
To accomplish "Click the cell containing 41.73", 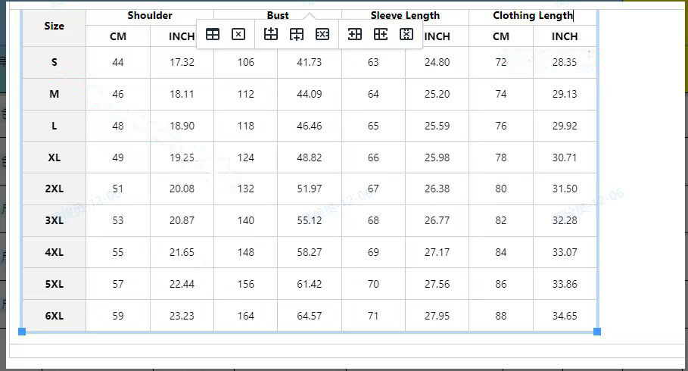I will tap(310, 62).
